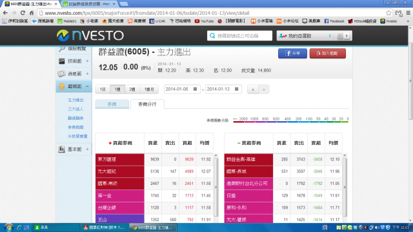The width and height of the screenshot is (413, 232).
Task: Open the 融資融券 sidebar link
Action: (76, 118)
